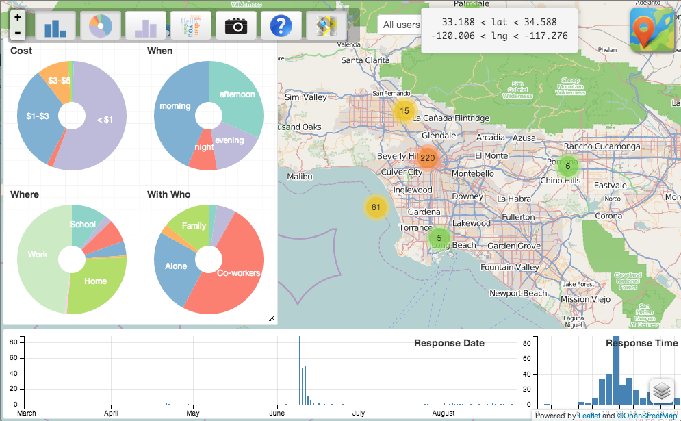The height and width of the screenshot is (421, 681).
Task: Expand the yellow 81 marker cluster
Action: click(375, 207)
